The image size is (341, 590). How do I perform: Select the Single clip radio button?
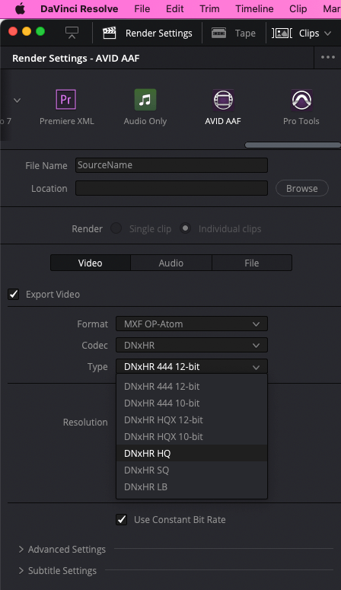(116, 228)
